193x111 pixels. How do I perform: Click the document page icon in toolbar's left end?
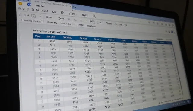coord(21,15)
